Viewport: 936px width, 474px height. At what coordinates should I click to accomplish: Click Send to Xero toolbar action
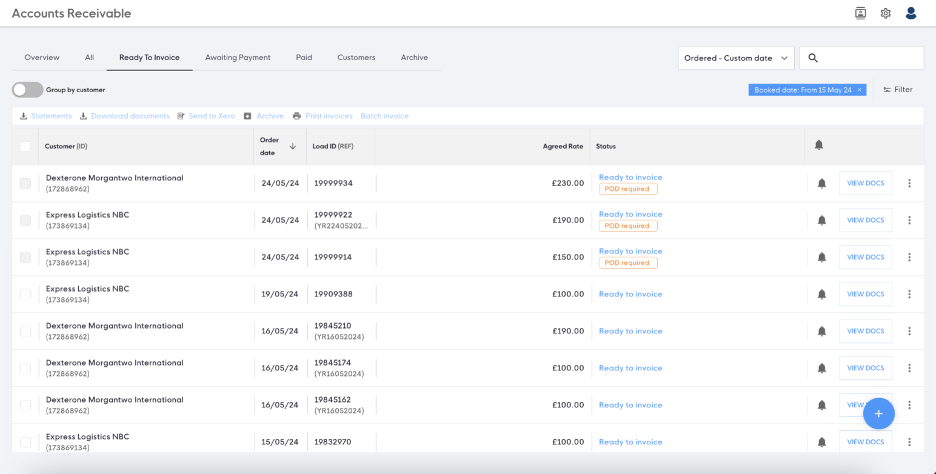point(206,116)
